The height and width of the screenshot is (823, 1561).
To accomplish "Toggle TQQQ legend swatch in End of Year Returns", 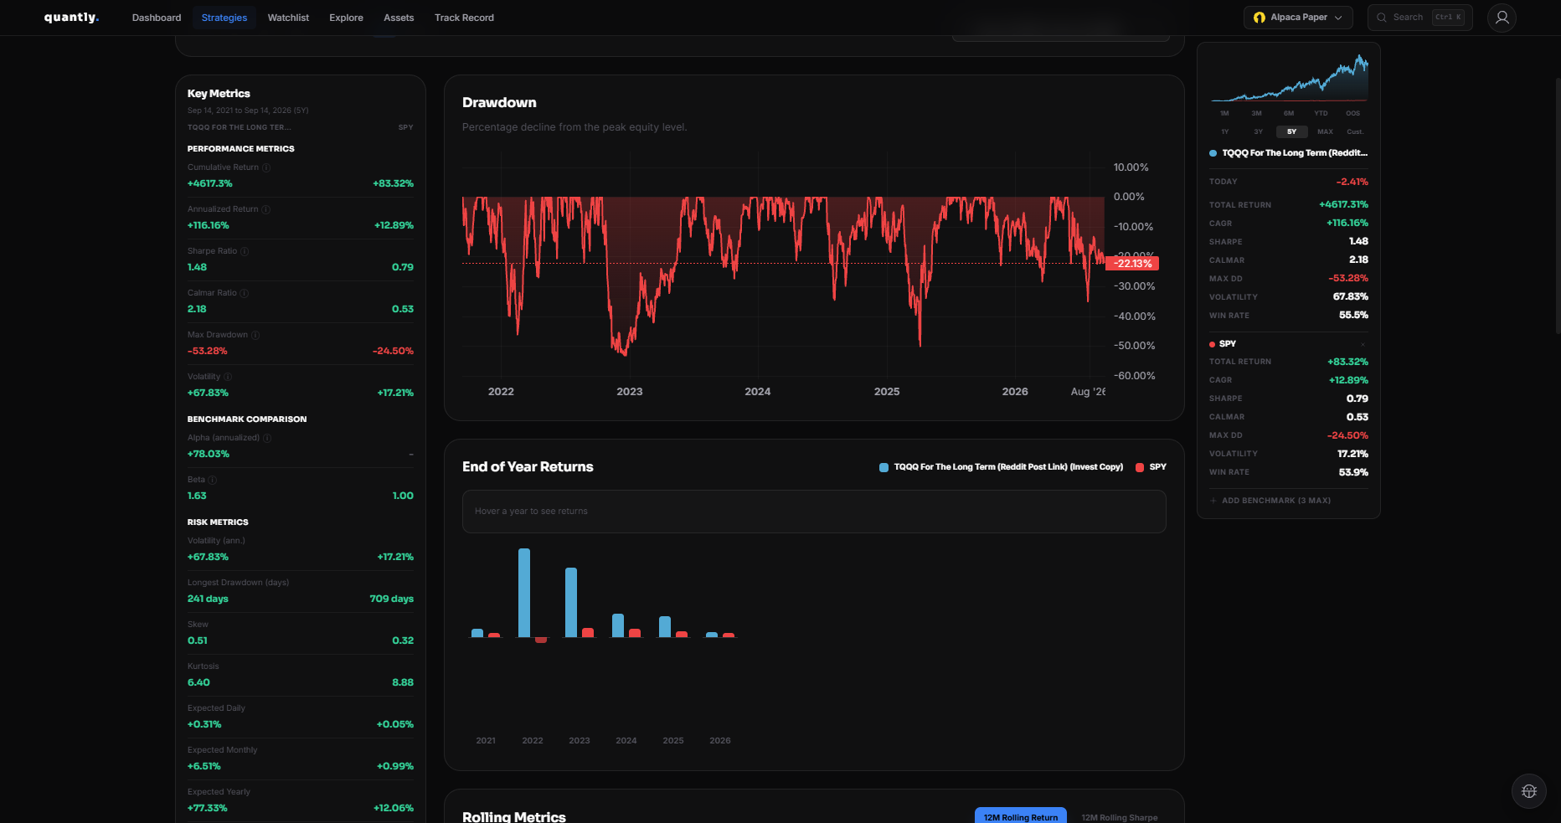I will click(x=884, y=467).
